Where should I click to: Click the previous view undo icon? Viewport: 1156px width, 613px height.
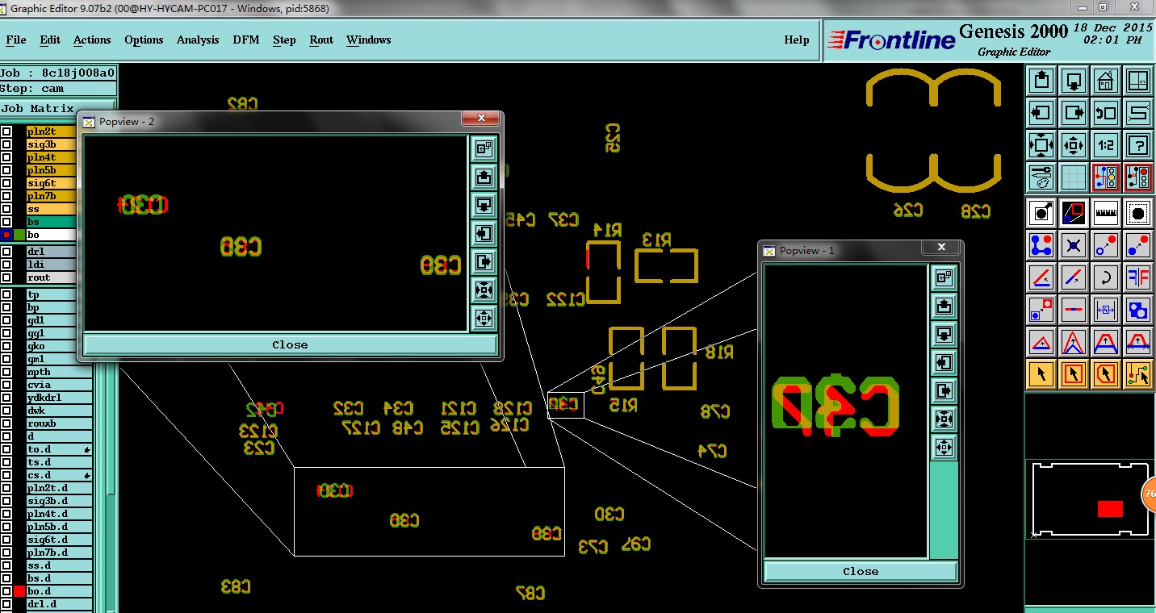point(1106,113)
